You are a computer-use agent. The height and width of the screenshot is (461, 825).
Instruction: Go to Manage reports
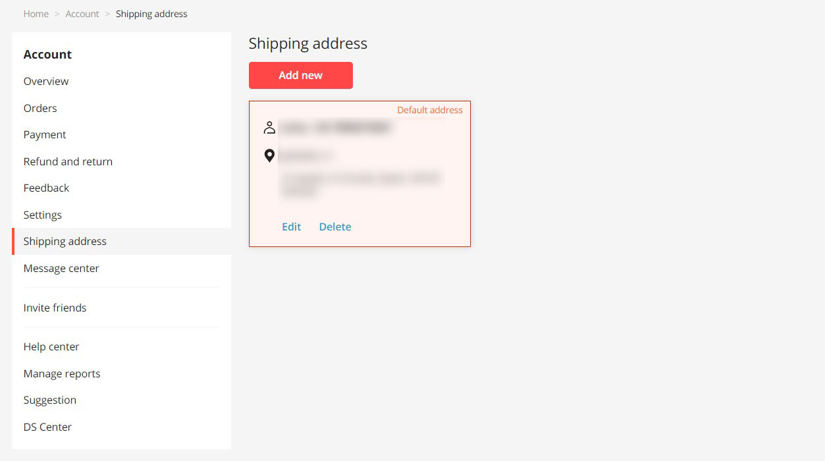pyautogui.click(x=62, y=373)
